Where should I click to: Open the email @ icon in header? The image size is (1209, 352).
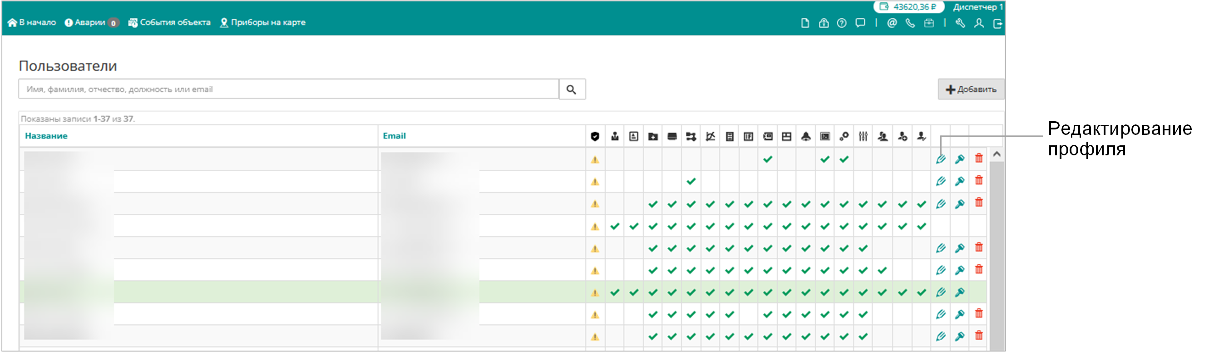[x=892, y=23]
